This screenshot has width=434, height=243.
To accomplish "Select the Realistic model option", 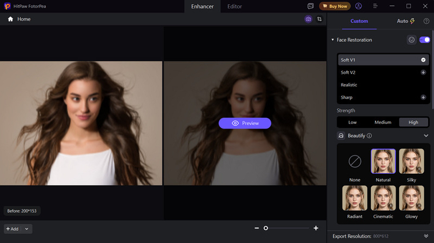I will pyautogui.click(x=383, y=85).
